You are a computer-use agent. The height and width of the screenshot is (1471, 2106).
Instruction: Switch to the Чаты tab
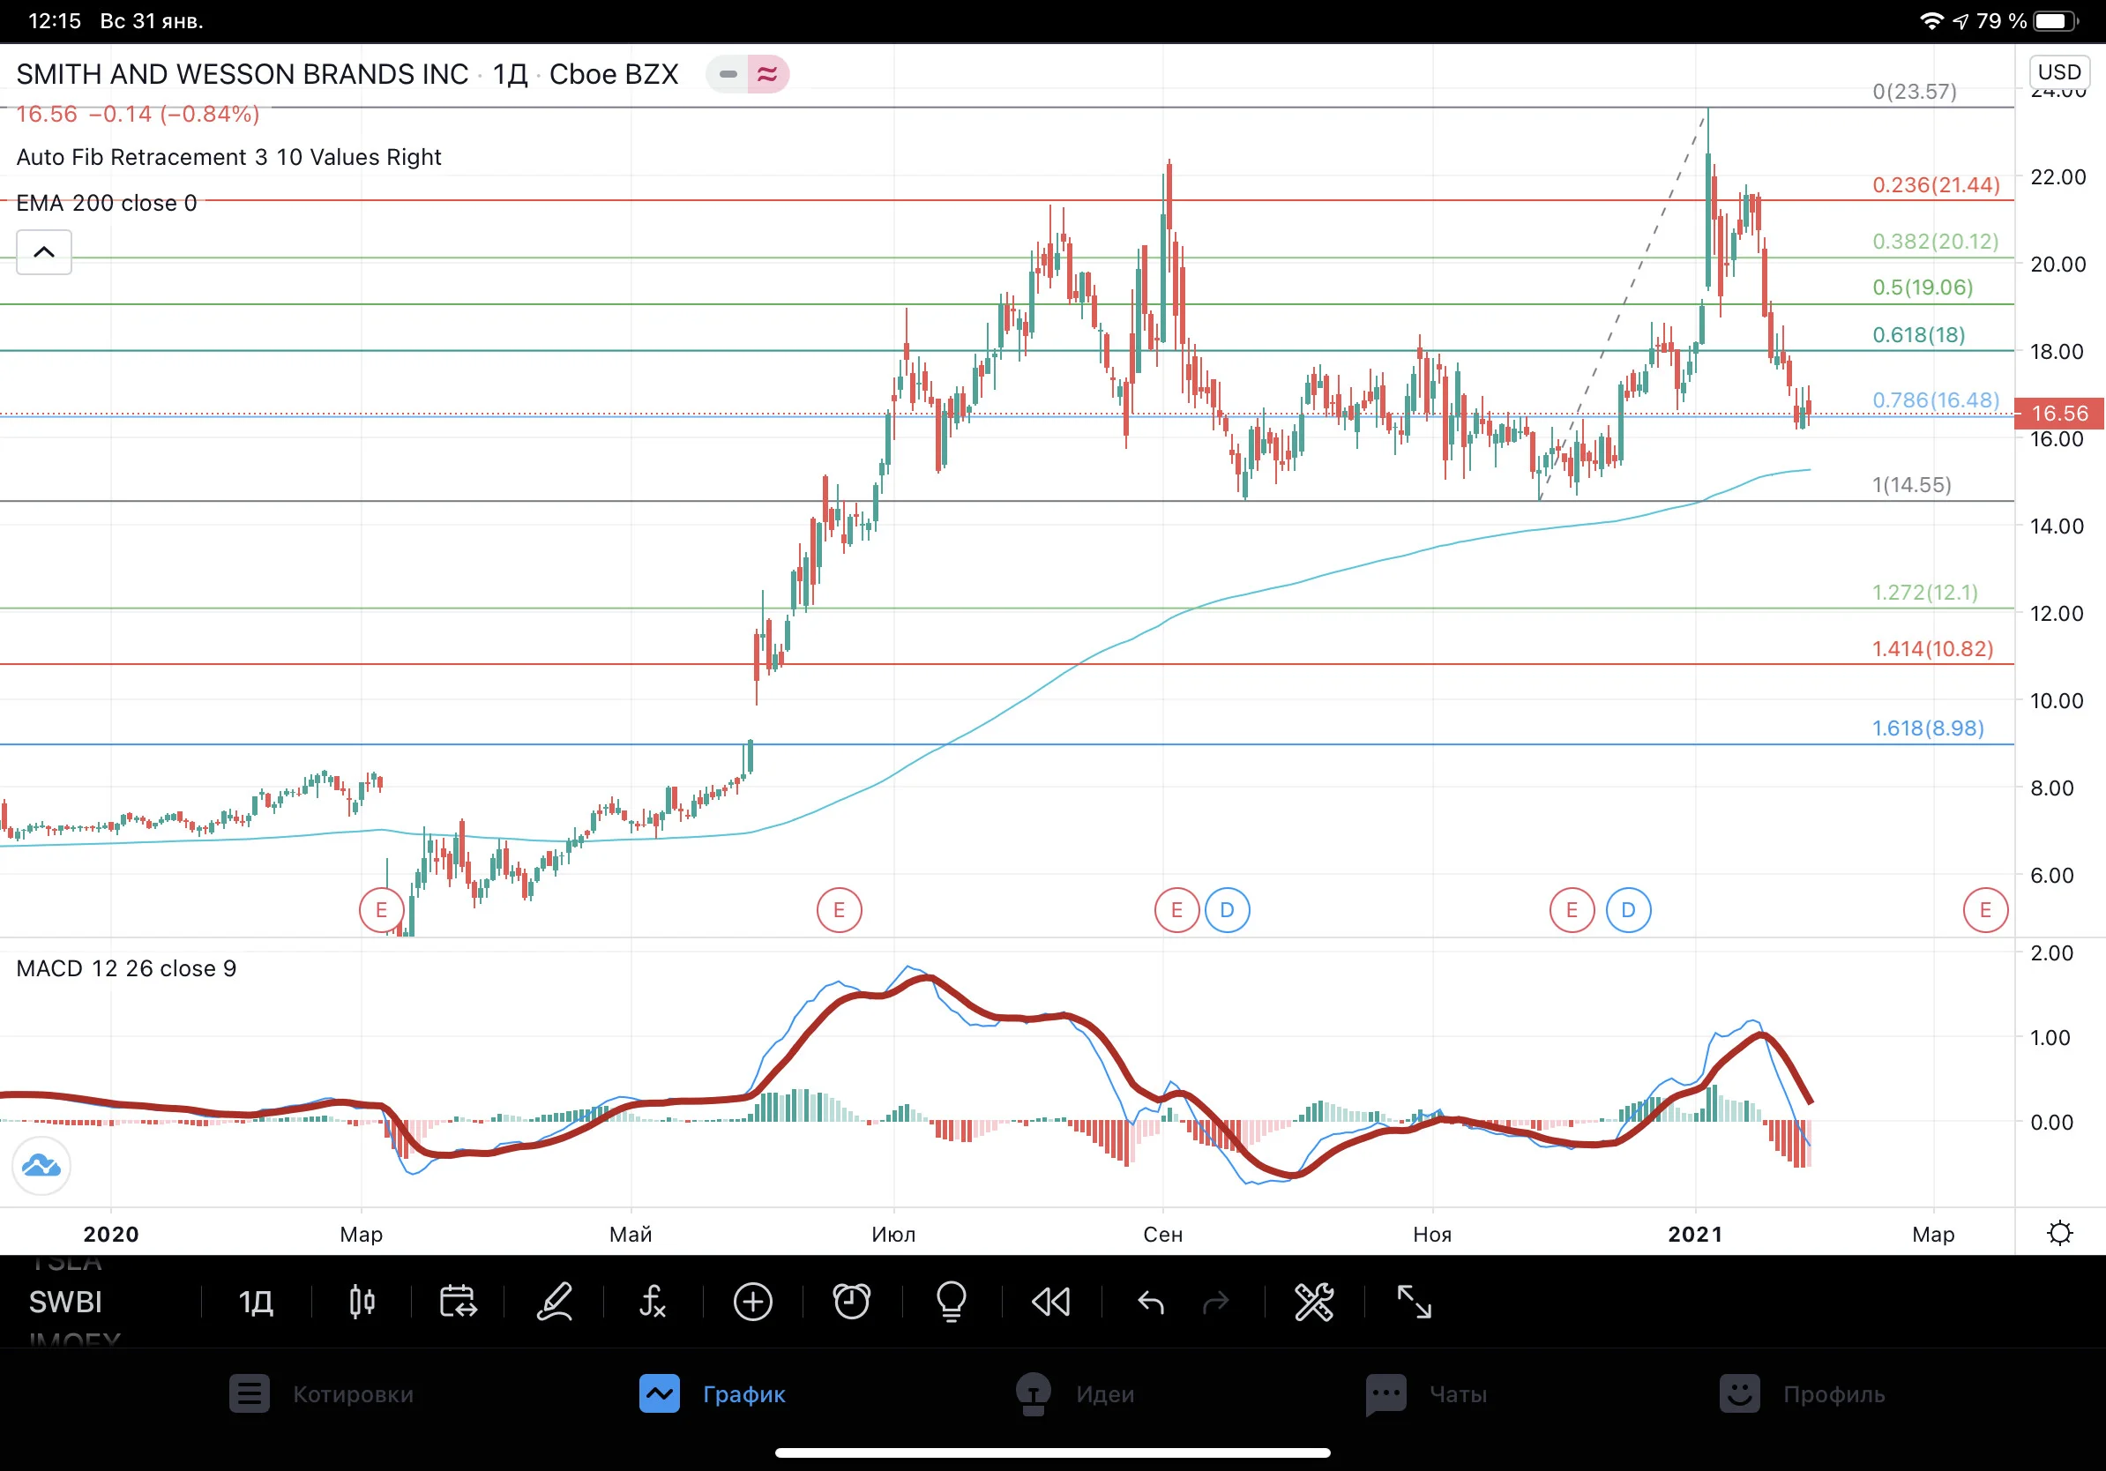[1426, 1394]
